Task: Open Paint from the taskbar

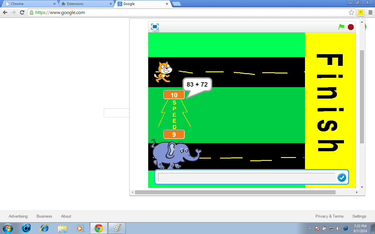Action: pos(117,228)
